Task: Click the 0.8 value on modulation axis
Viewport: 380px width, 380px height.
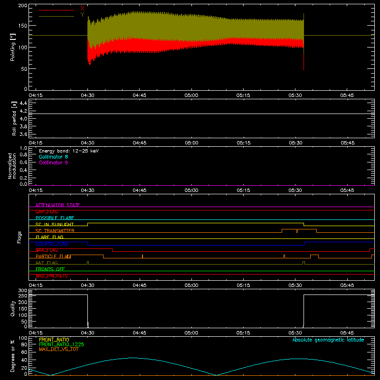Action: click(x=23, y=154)
